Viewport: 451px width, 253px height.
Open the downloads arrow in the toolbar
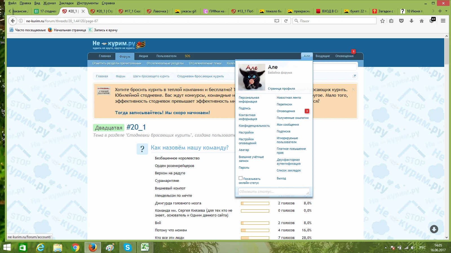click(x=412, y=21)
